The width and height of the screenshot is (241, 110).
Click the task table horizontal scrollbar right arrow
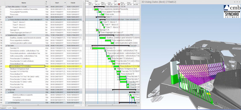81,105
